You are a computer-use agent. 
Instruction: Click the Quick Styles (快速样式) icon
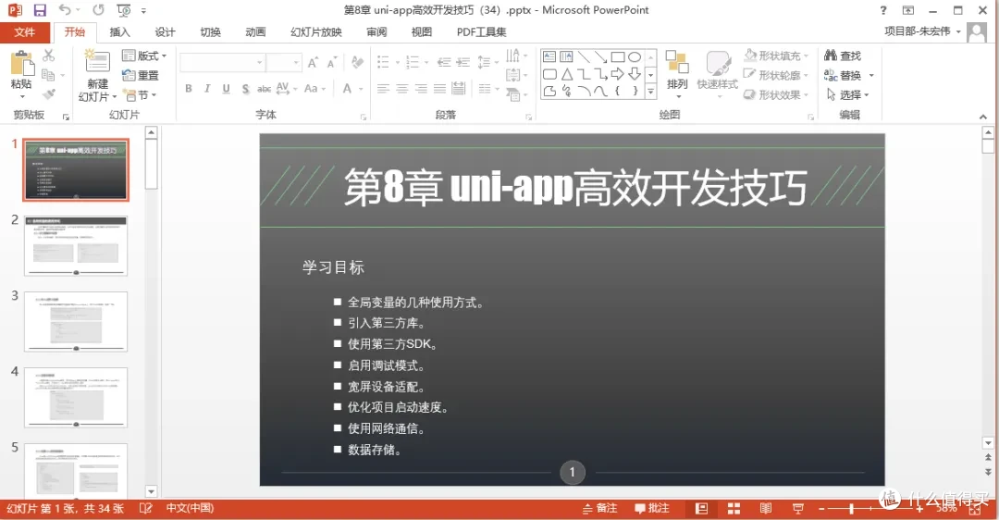pos(718,64)
